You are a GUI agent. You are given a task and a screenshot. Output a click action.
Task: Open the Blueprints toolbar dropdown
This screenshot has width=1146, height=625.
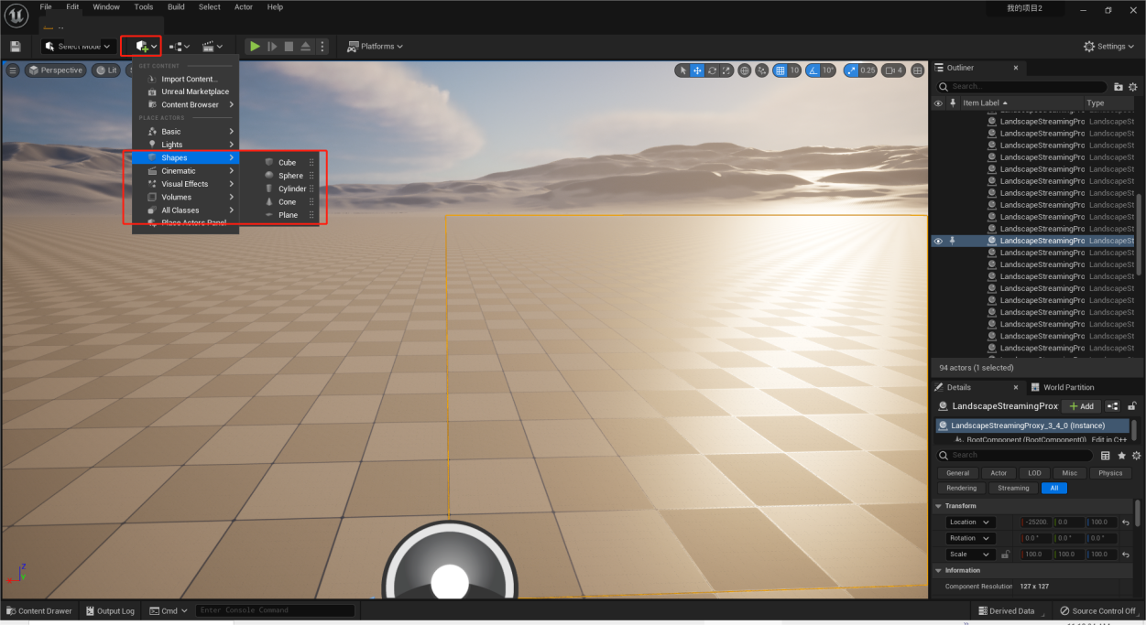(180, 46)
